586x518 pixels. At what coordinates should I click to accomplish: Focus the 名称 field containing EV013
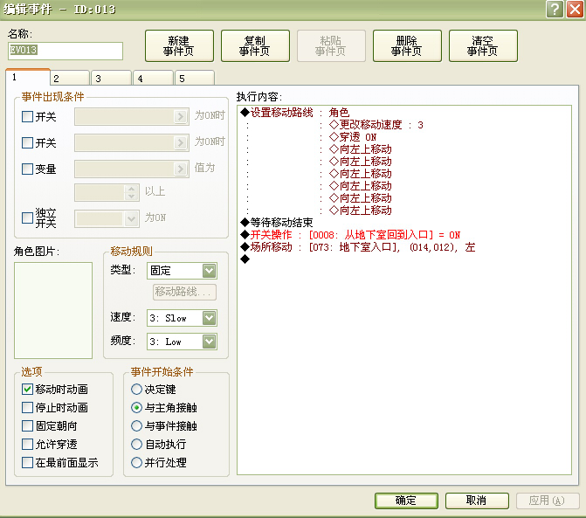point(65,51)
